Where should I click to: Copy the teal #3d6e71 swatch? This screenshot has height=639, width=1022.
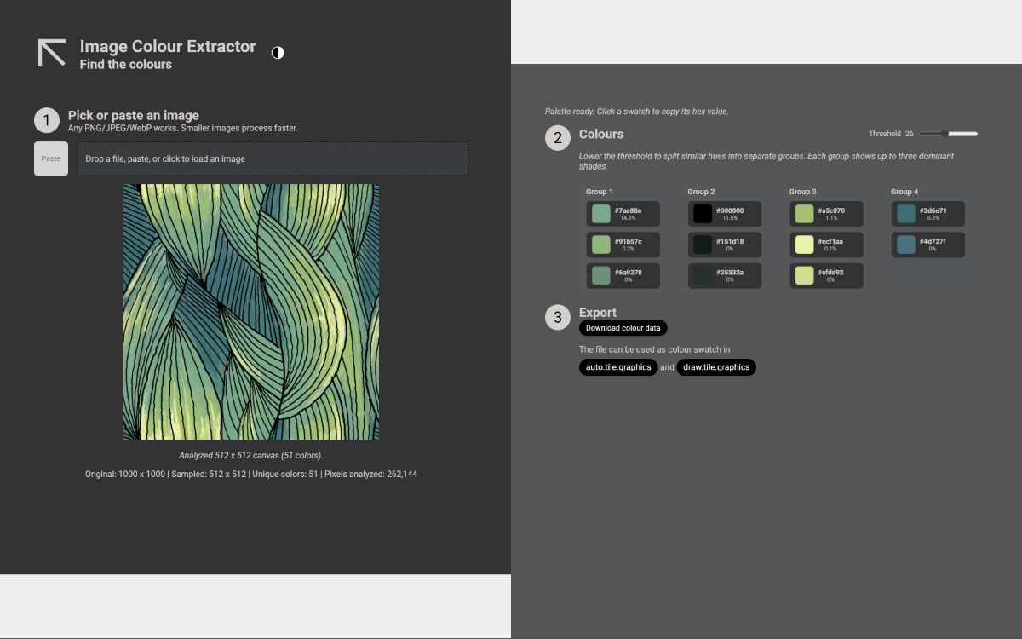coord(927,214)
